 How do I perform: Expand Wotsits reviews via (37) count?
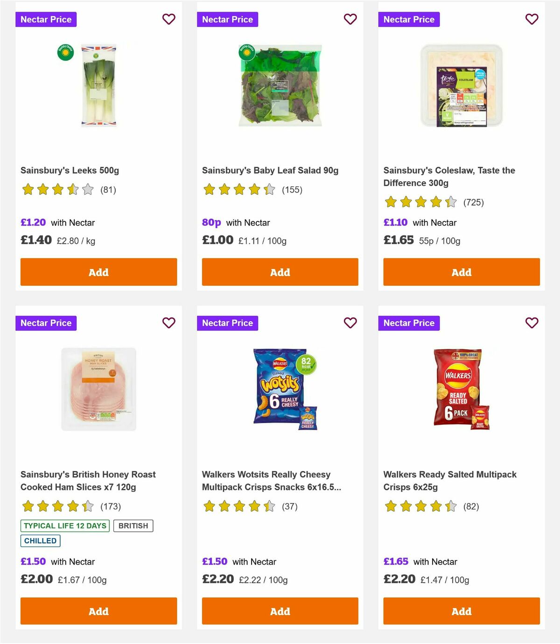[289, 506]
